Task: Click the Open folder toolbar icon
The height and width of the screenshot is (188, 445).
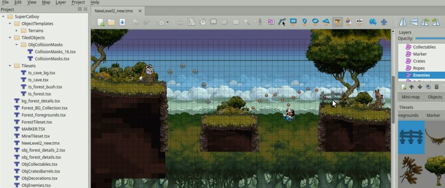Action: click(x=111, y=22)
